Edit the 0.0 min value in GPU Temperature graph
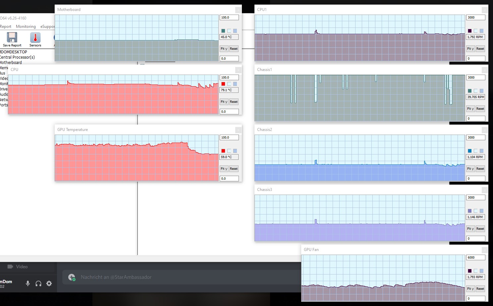This screenshot has height=306, width=493. click(229, 179)
